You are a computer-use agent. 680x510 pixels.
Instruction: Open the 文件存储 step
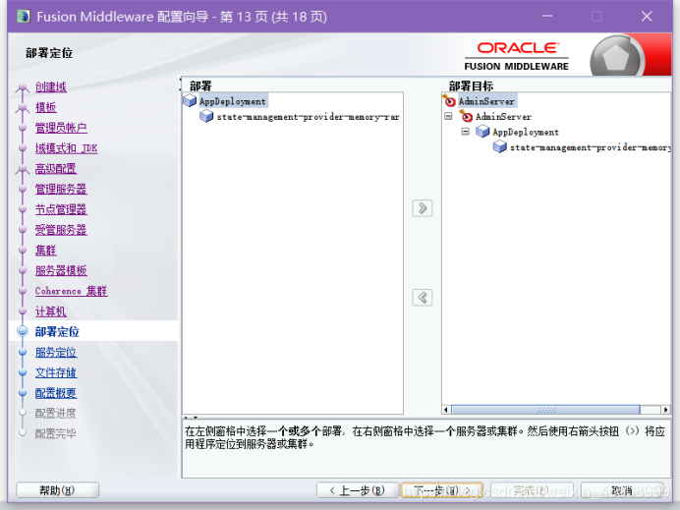click(56, 372)
